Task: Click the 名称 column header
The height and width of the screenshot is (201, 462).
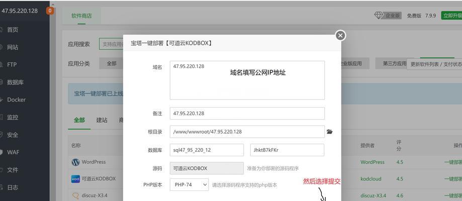Action: tap(76, 146)
